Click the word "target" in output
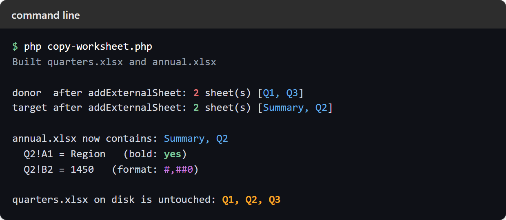The width and height of the screenshot is (506, 220). pyautogui.click(x=30, y=108)
